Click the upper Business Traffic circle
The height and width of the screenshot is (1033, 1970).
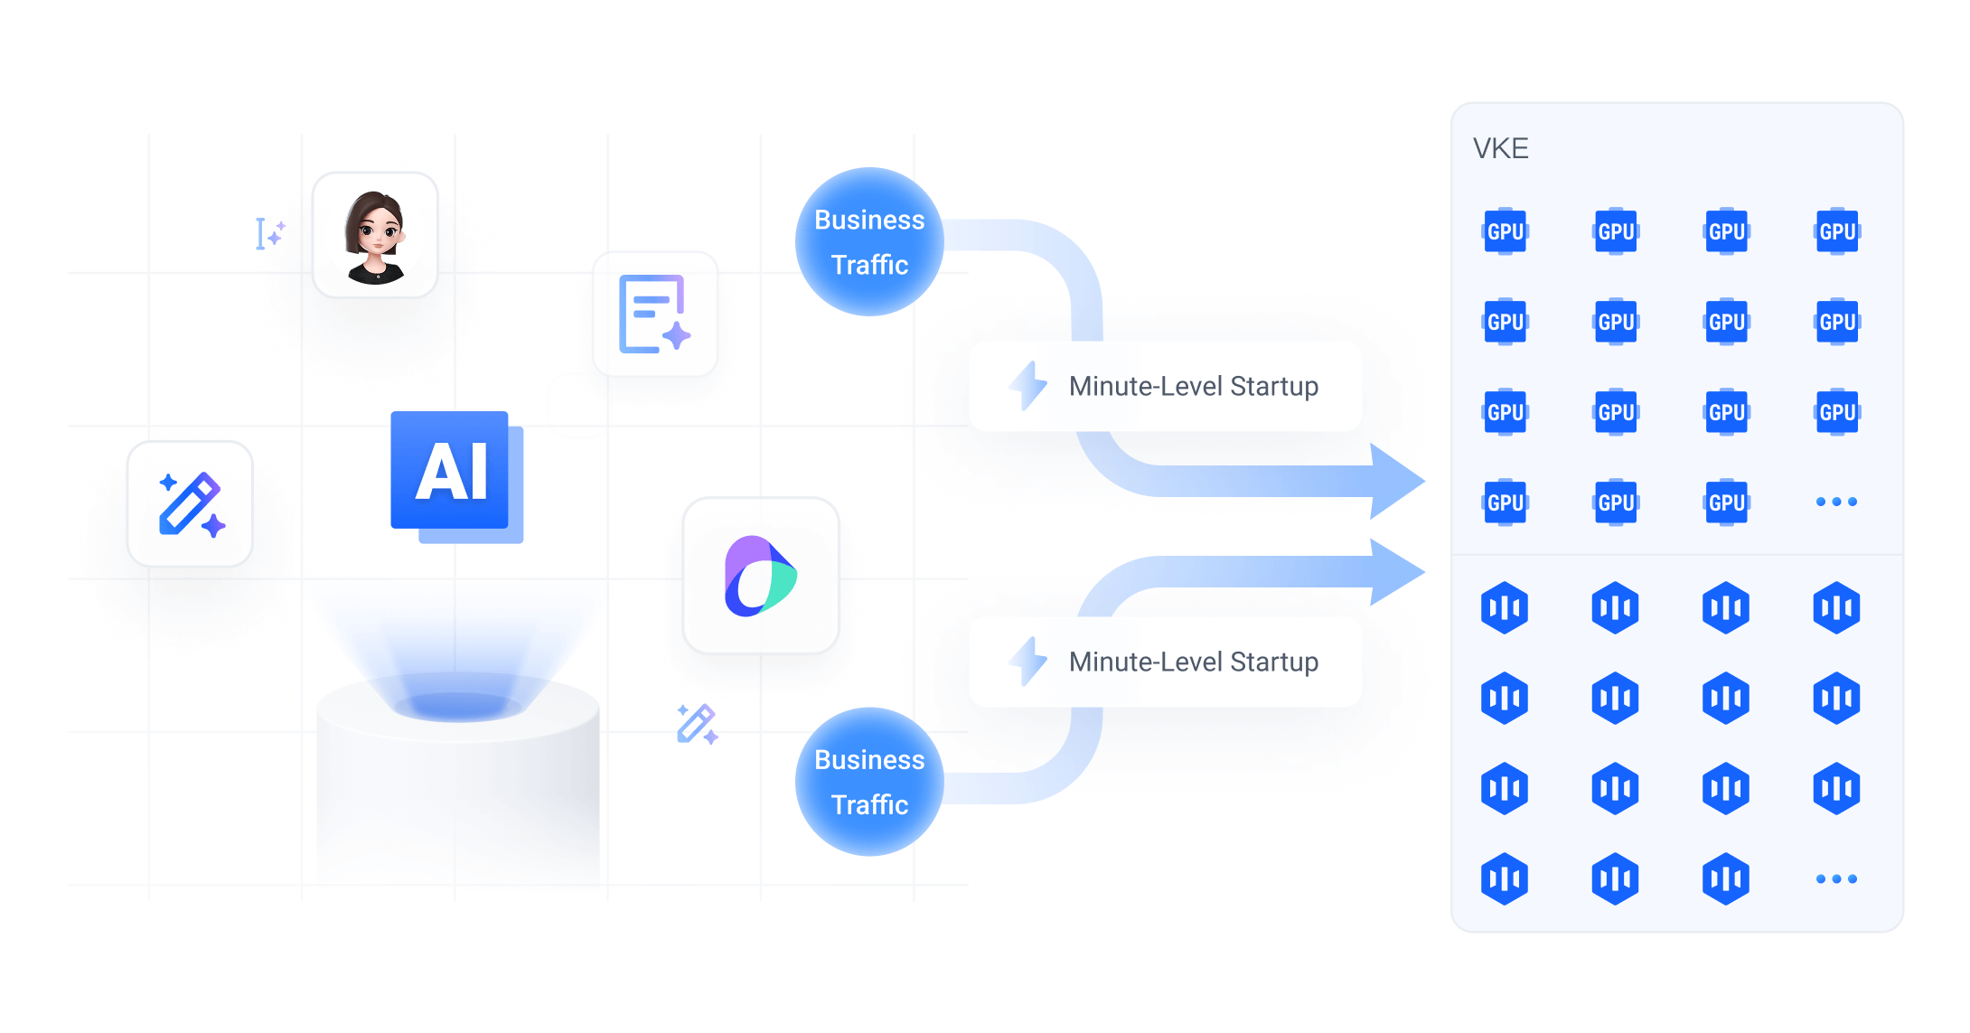pos(869,241)
